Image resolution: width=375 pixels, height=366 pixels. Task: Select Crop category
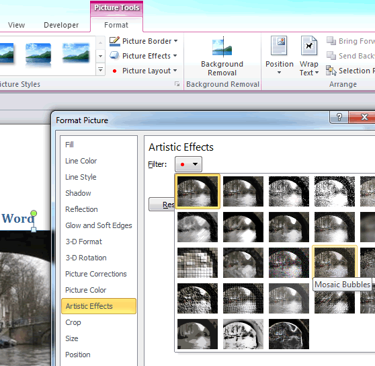99,322
